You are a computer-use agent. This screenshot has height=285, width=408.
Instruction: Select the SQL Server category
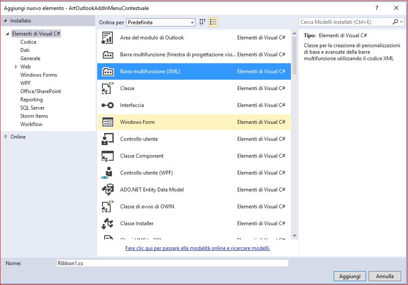point(32,108)
